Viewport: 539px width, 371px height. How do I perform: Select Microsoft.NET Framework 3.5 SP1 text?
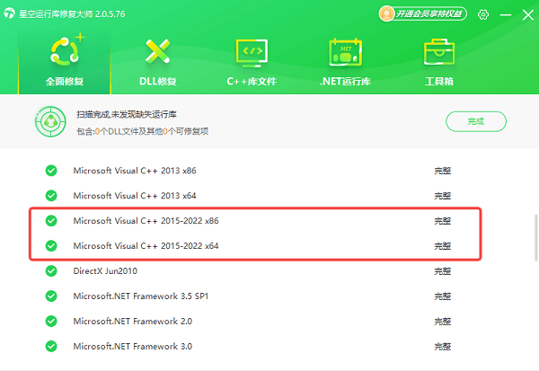click(141, 296)
